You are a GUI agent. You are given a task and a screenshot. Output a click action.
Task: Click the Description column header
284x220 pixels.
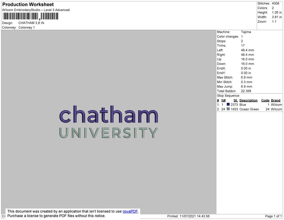248,101
